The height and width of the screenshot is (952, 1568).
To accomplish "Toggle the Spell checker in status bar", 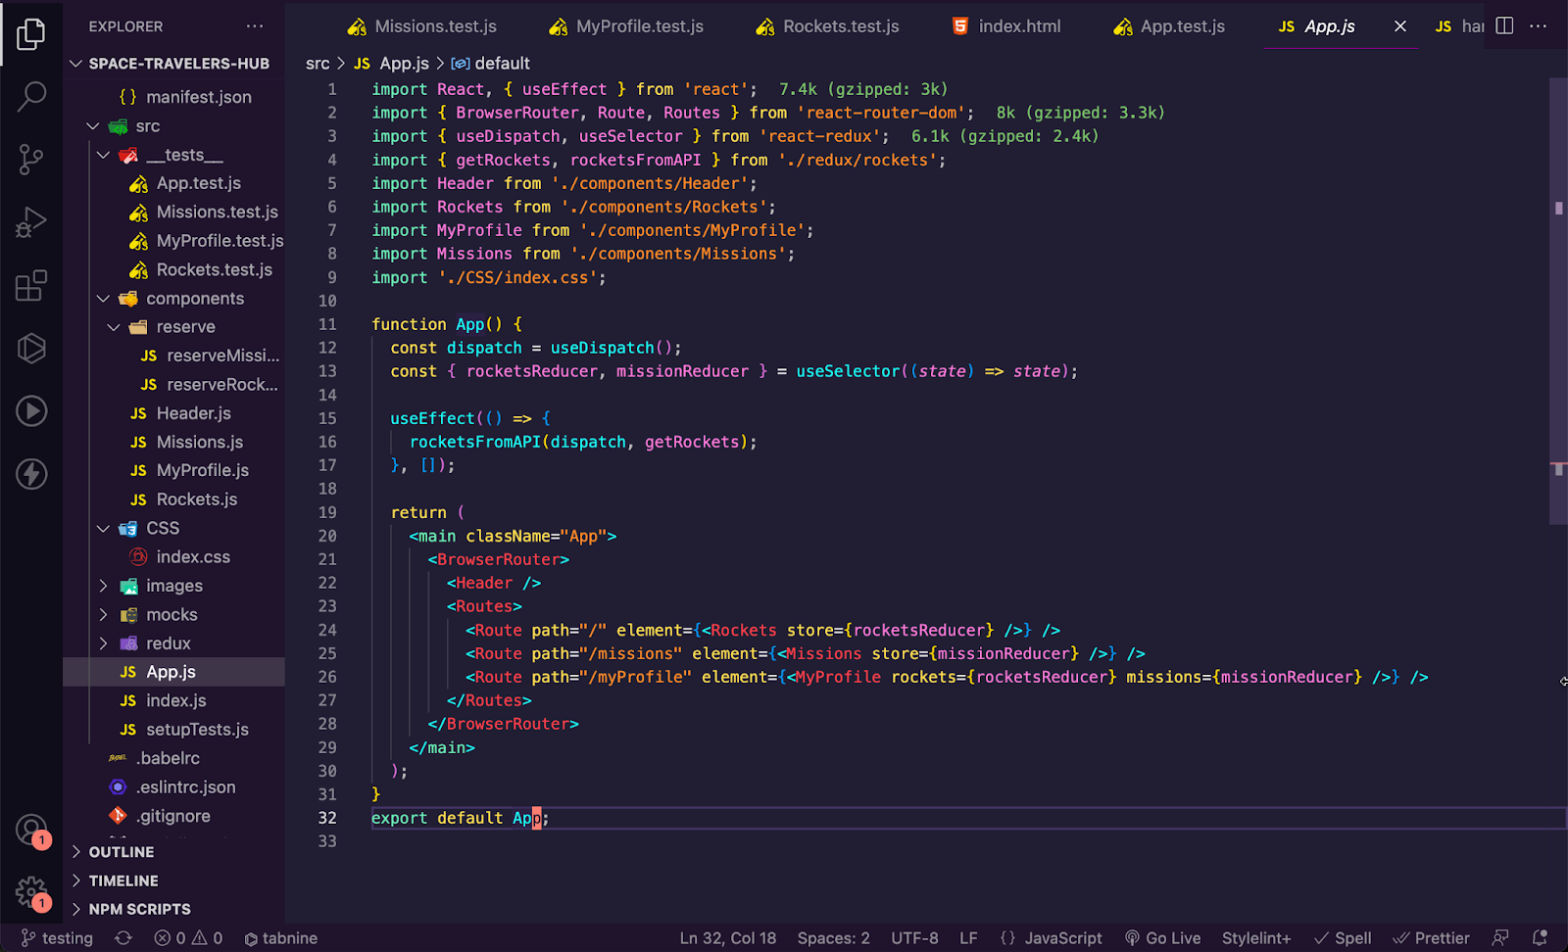I will [x=1342, y=937].
